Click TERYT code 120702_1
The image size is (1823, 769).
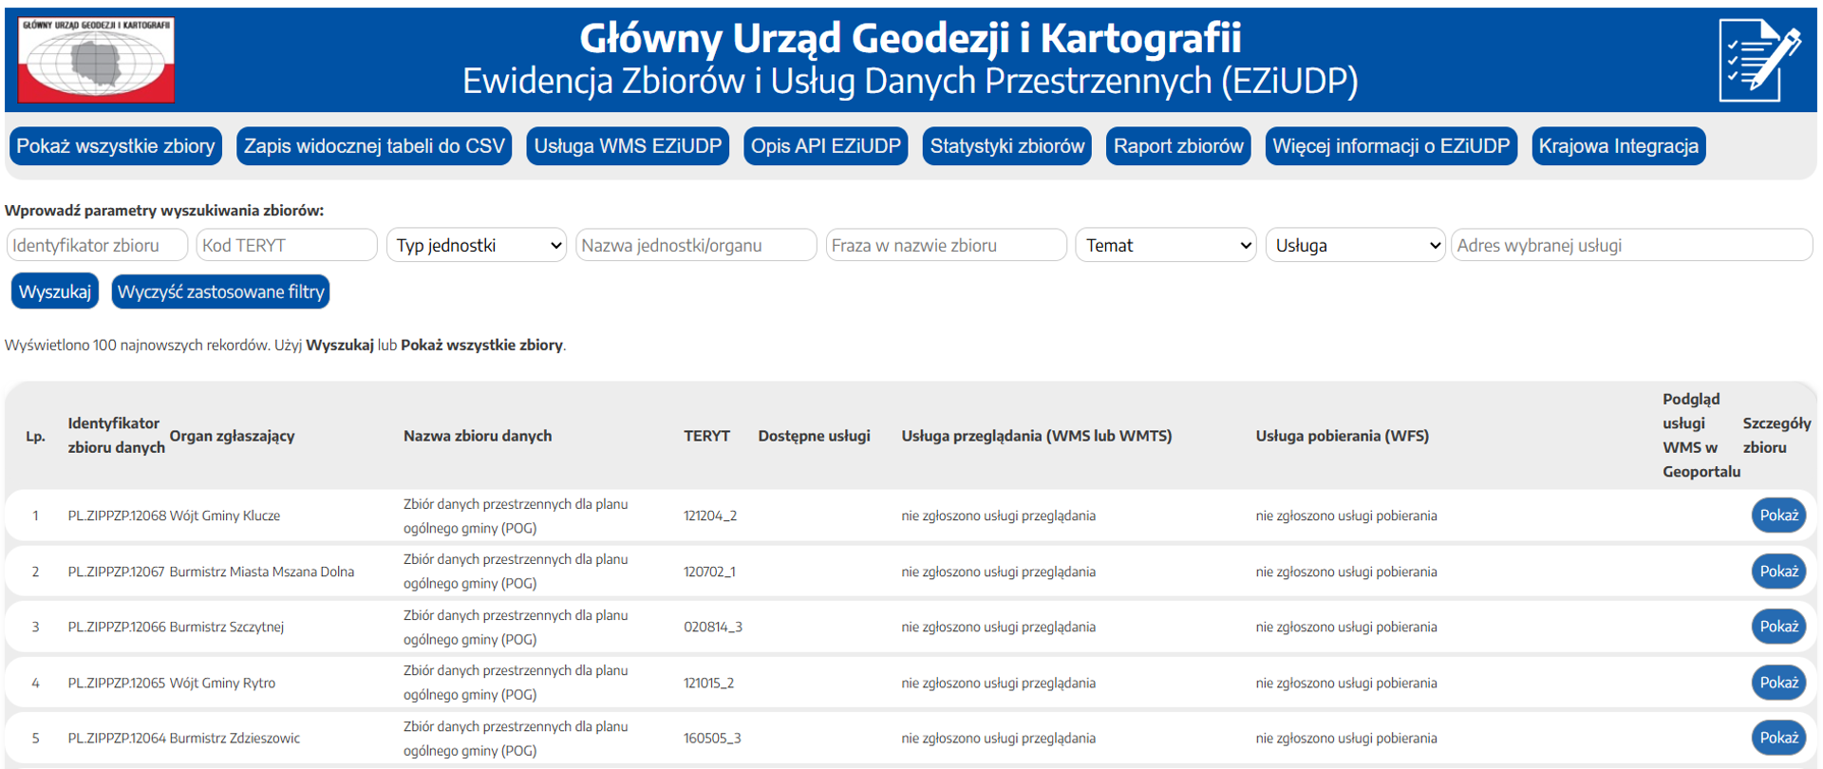click(709, 572)
